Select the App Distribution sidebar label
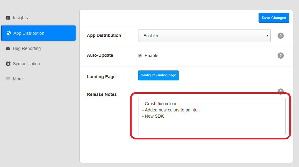 29,33
